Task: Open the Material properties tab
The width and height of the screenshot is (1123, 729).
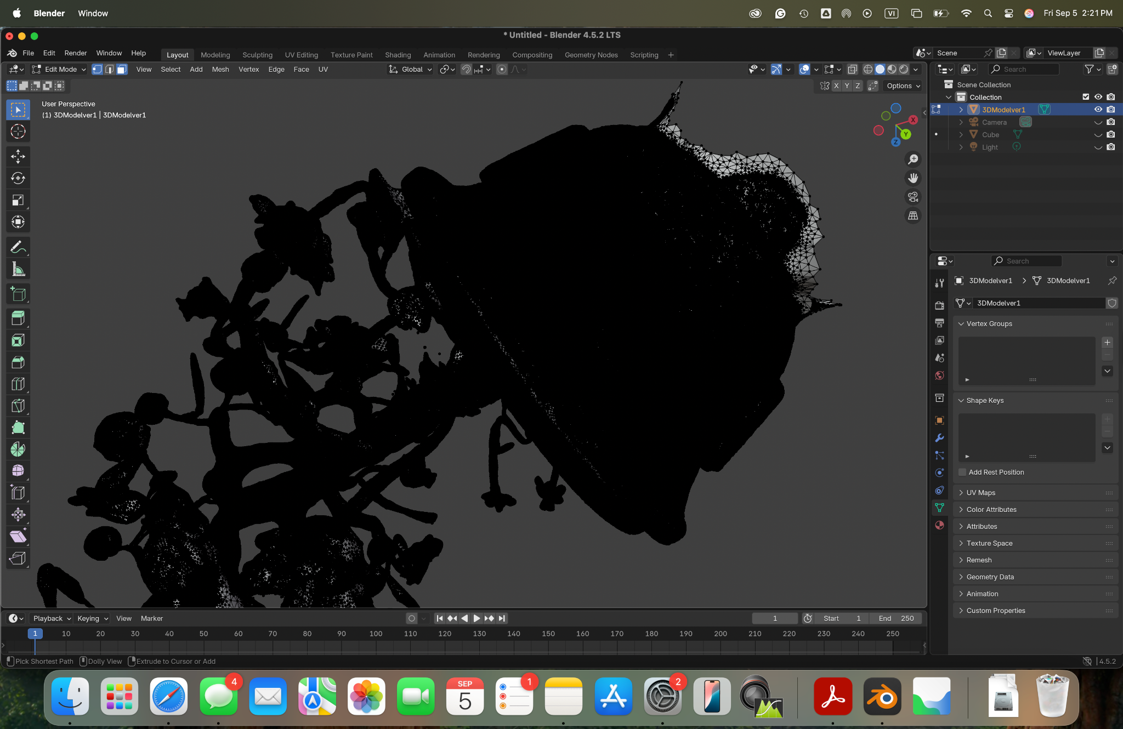Action: pos(939,525)
